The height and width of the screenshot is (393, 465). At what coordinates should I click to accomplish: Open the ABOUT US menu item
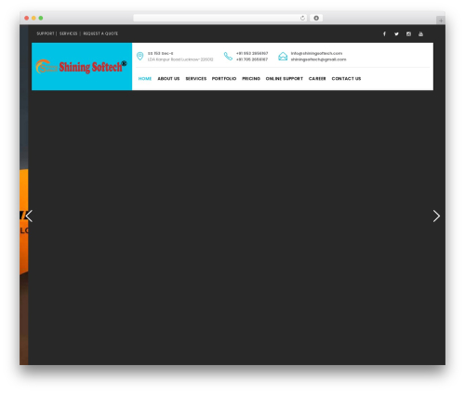(x=168, y=79)
